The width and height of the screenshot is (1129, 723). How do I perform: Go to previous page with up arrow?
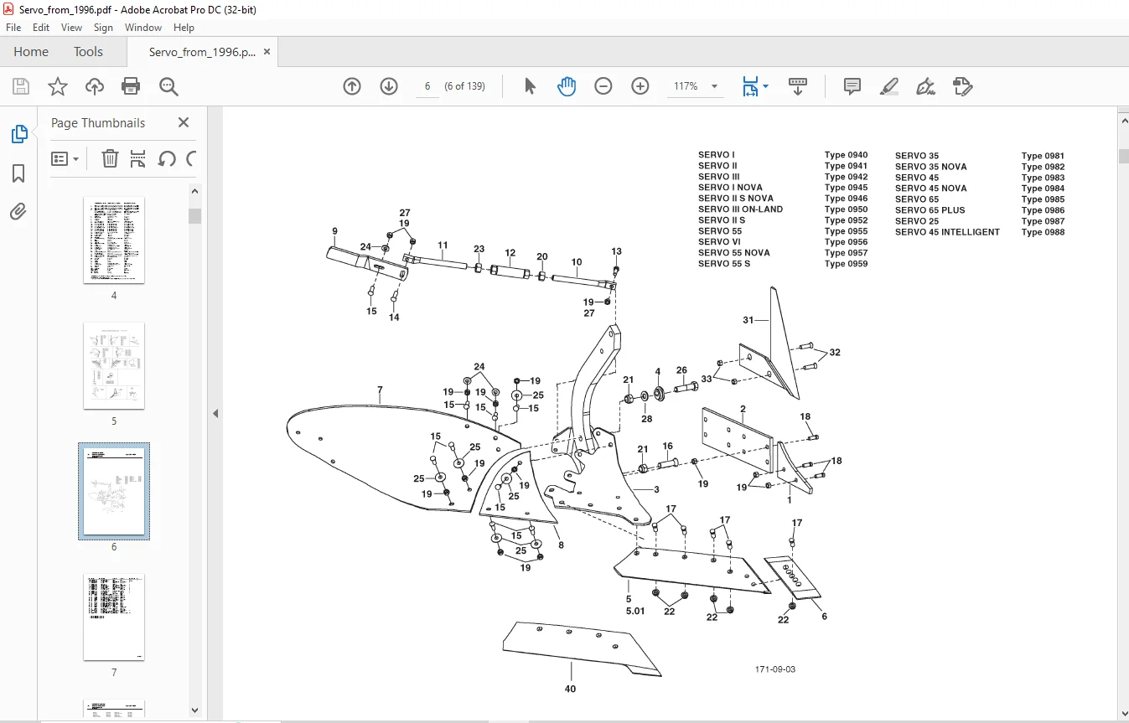pos(352,86)
